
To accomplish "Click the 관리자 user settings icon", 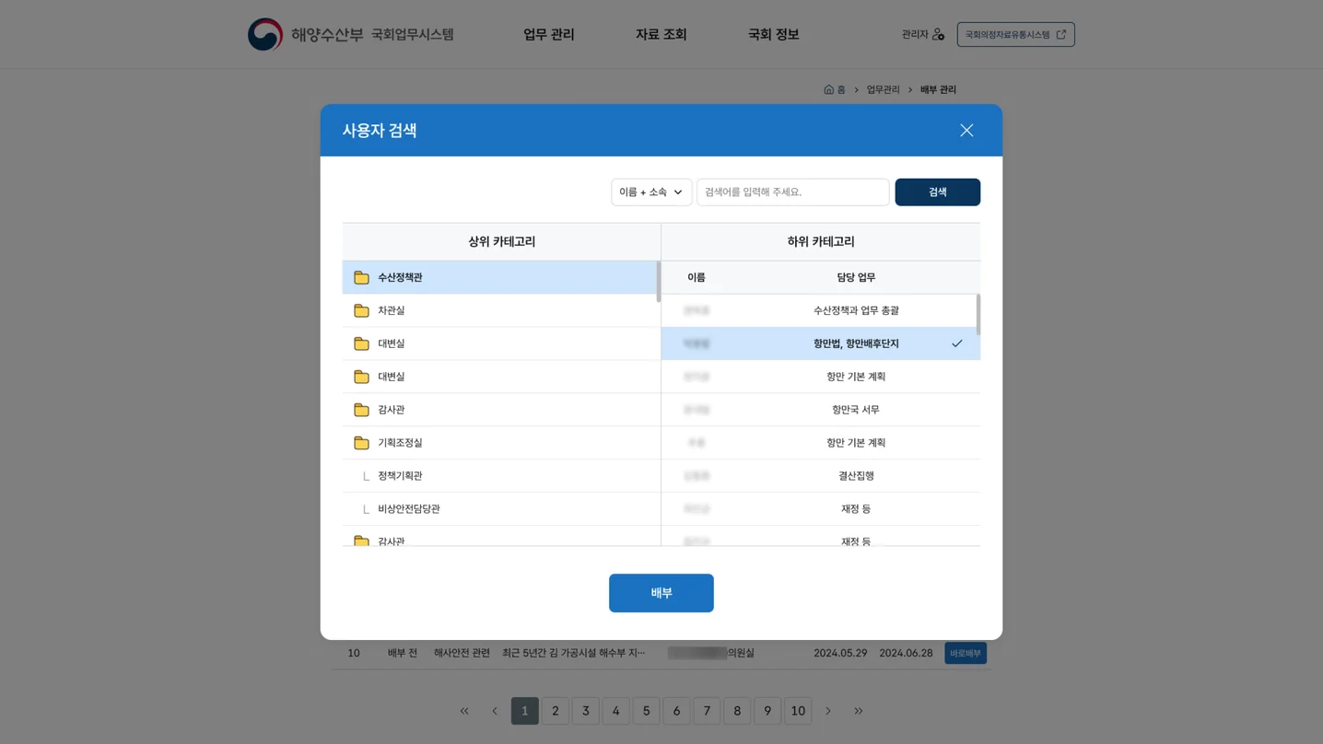I will tap(938, 34).
